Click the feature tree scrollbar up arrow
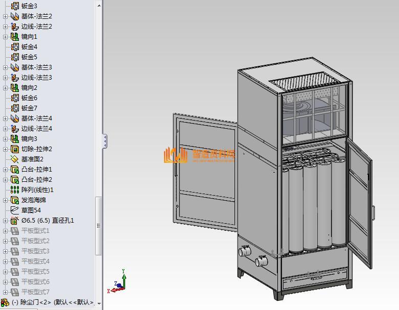The width and height of the screenshot is (399, 310). (99, 4)
